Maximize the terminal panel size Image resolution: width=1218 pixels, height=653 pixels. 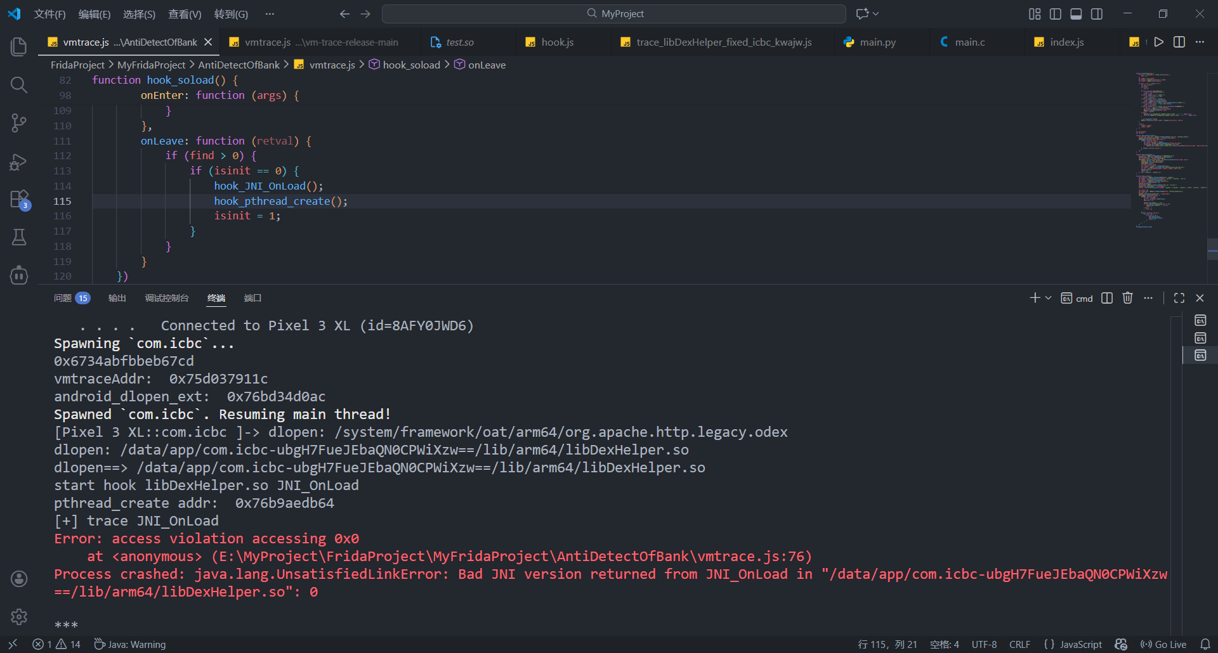[x=1179, y=298]
